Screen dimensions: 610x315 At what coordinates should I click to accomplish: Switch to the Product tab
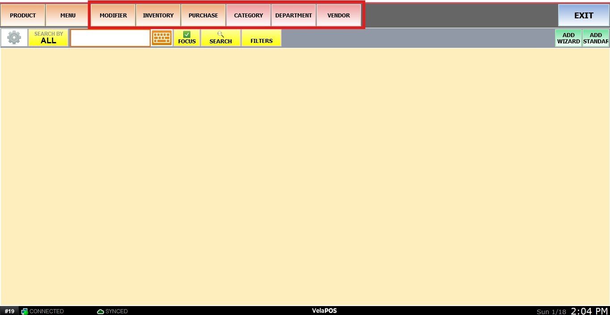click(x=23, y=15)
